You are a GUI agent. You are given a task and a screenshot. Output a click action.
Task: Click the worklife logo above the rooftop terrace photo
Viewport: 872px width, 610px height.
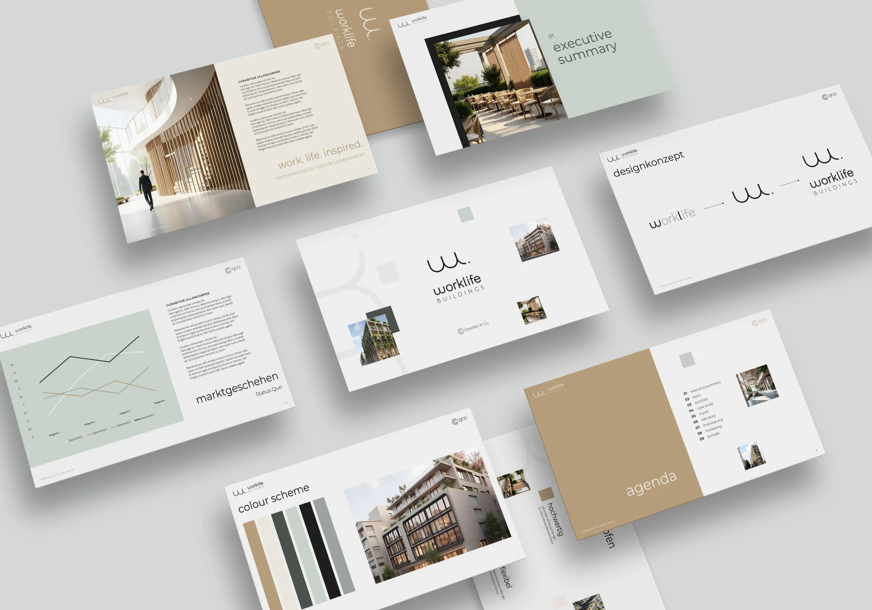pos(412,22)
